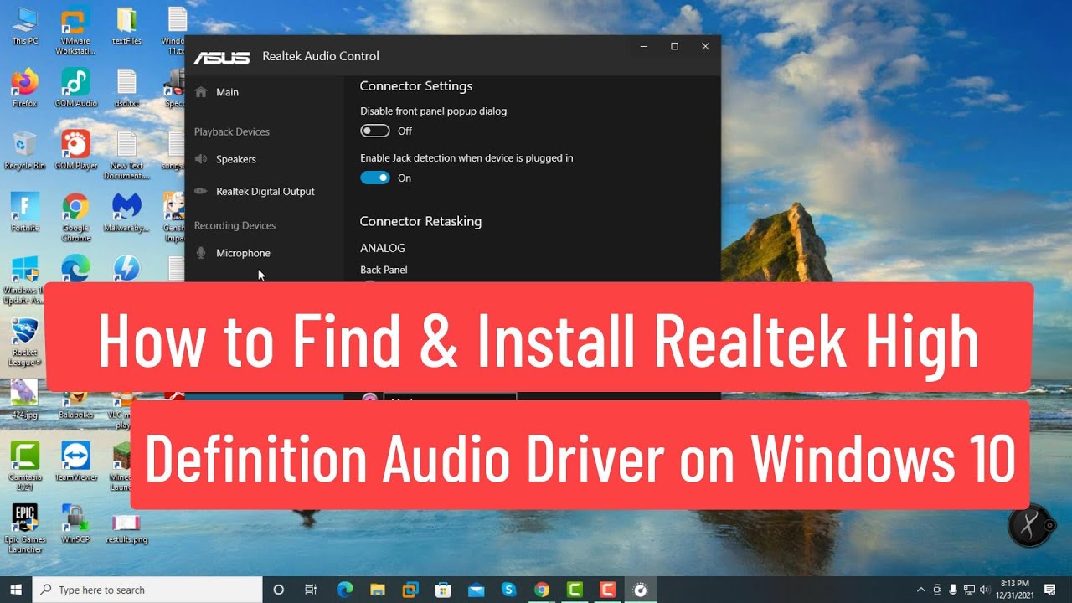Maximize the Realtek Audio Control window
Image resolution: width=1072 pixels, height=603 pixels.
point(674,47)
